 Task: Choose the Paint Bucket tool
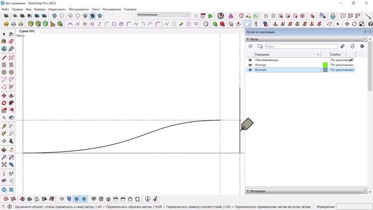[4, 41]
